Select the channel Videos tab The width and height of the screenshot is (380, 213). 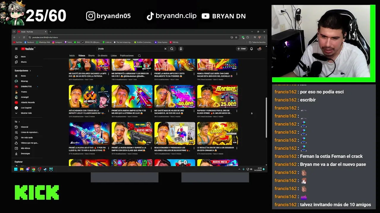pos(82,56)
